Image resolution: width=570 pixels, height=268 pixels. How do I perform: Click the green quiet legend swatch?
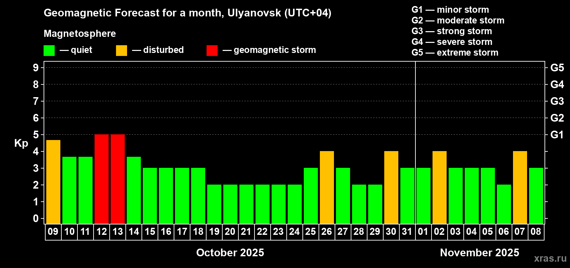[49, 51]
